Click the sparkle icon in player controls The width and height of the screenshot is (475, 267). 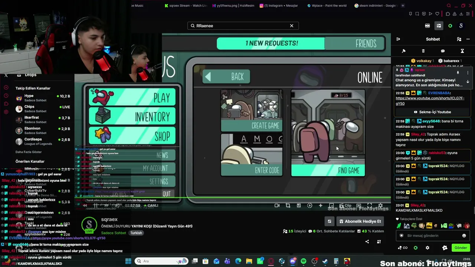coord(321,205)
